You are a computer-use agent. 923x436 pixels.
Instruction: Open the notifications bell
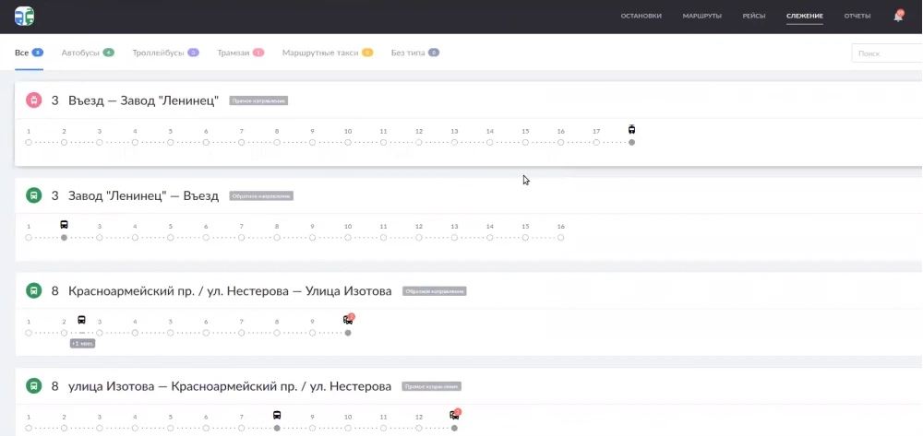click(898, 17)
